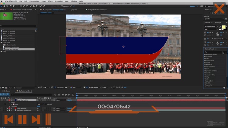This screenshot has height=128, width=228.
Task: Collapse the Deep Blue Solid 1 layer
Action: 8,100
